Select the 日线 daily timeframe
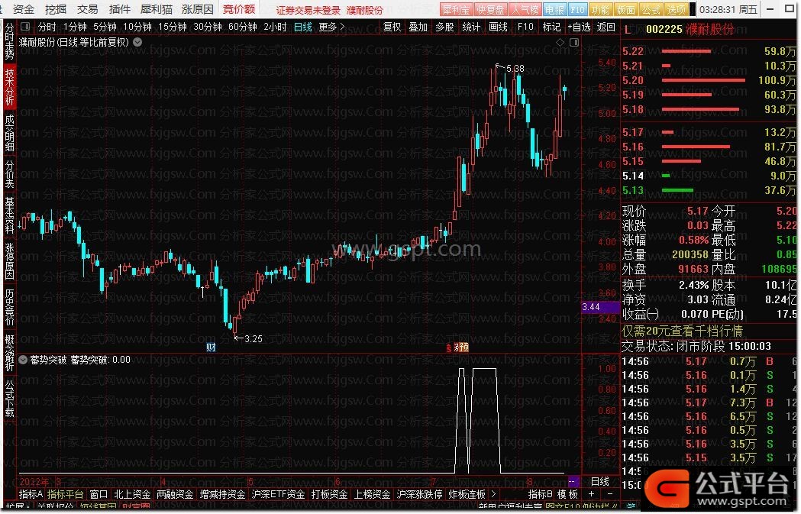Viewport: 801px width, 514px height. tap(303, 27)
